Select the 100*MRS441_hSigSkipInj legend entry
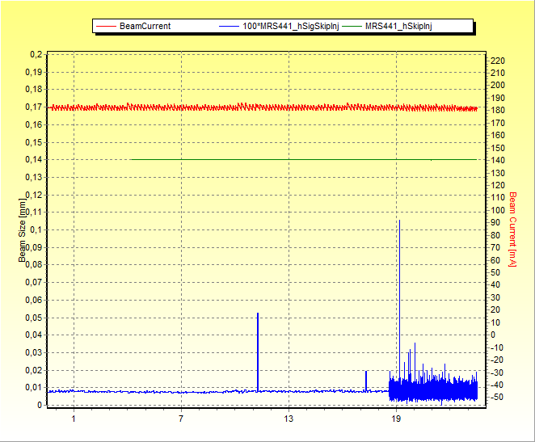 pyautogui.click(x=293, y=26)
